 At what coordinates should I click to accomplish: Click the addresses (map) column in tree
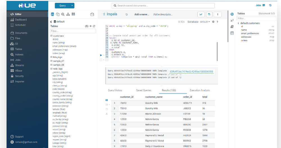coord(60,50)
